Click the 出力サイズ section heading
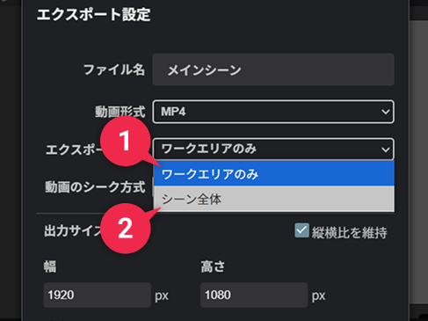The height and width of the screenshot is (321, 428). coord(73,231)
